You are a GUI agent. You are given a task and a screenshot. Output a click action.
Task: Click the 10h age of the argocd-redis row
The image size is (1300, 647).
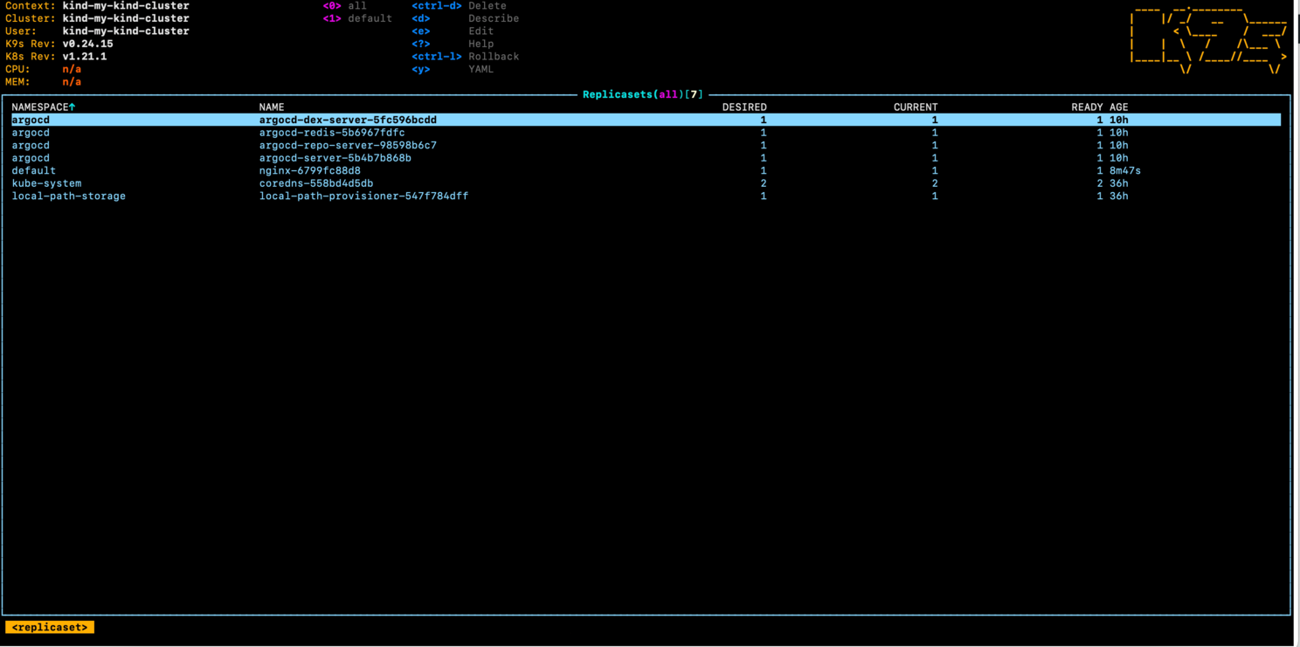1119,133
